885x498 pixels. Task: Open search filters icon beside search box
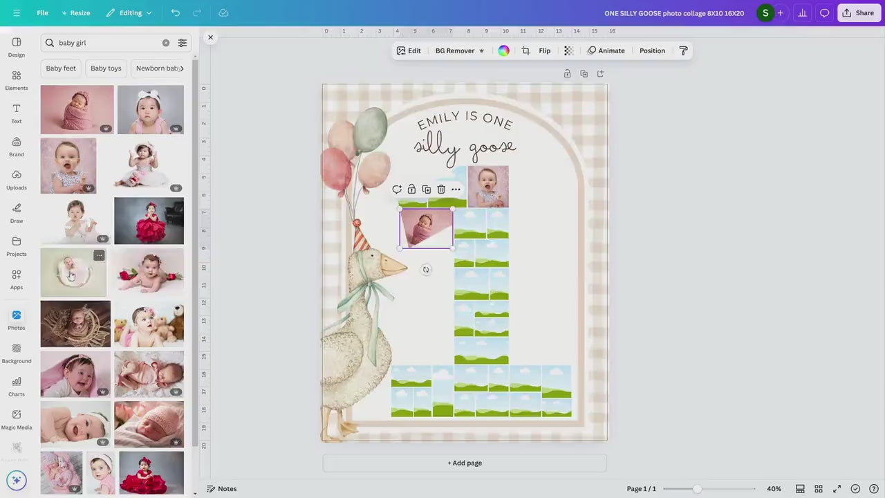[x=183, y=43]
